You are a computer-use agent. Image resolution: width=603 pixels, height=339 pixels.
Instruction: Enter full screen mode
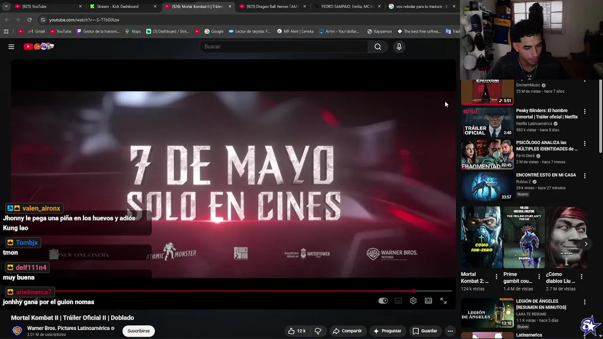[443, 301]
